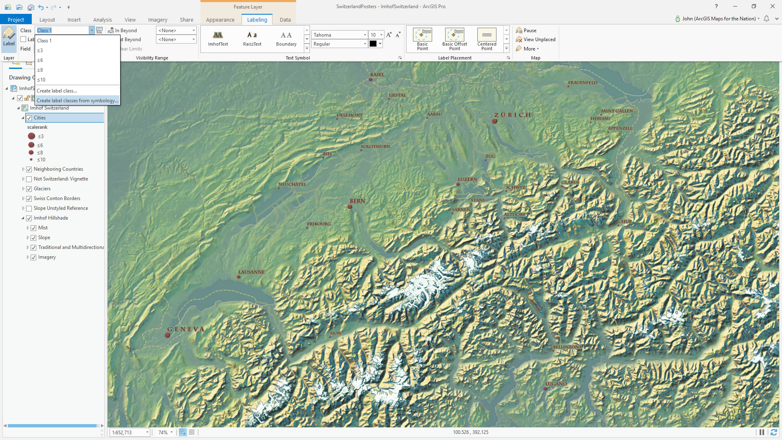Open the SQL expression editor
Image resolution: width=782 pixels, height=440 pixels.
(x=99, y=30)
